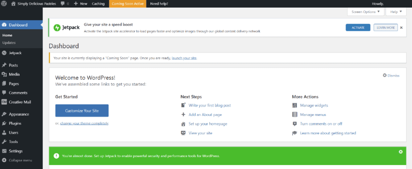Screen dimensions: 412x169
Task: Click the pencil icon beside Write first post
Action: click(183, 105)
